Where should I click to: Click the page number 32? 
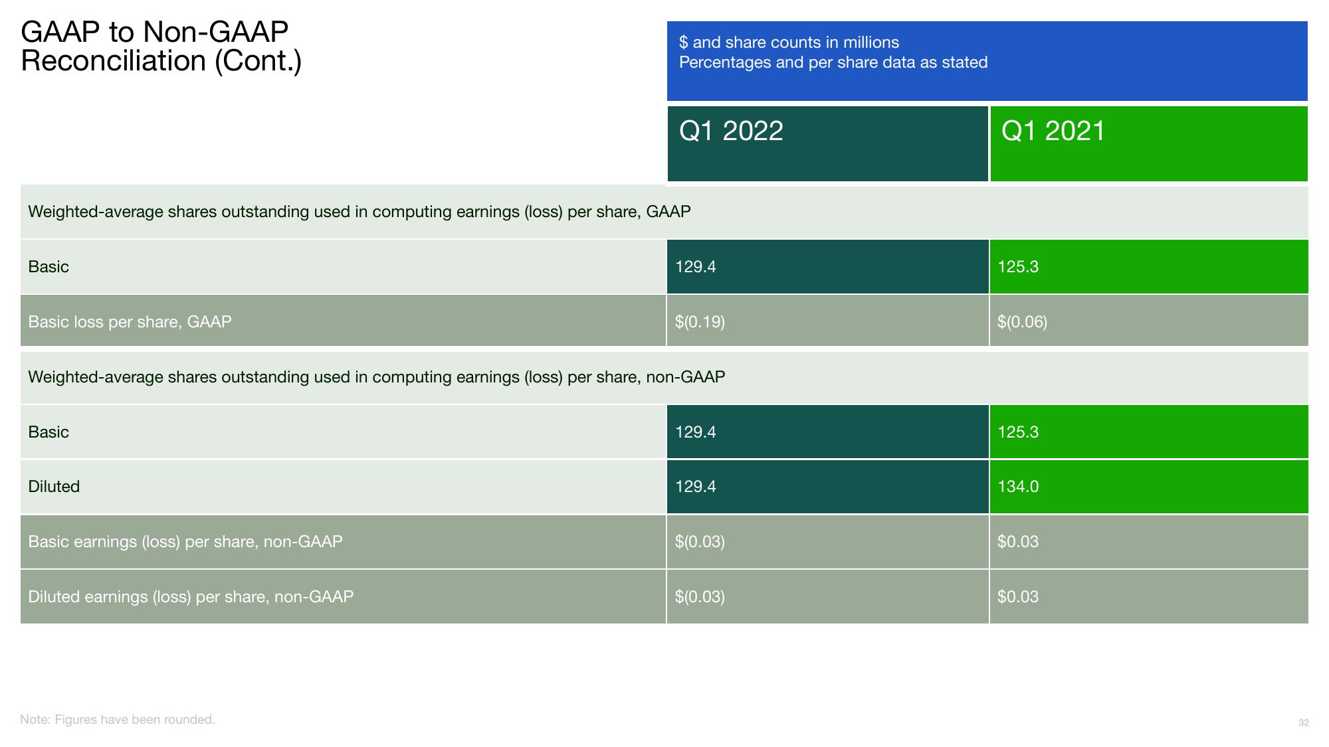click(1303, 722)
